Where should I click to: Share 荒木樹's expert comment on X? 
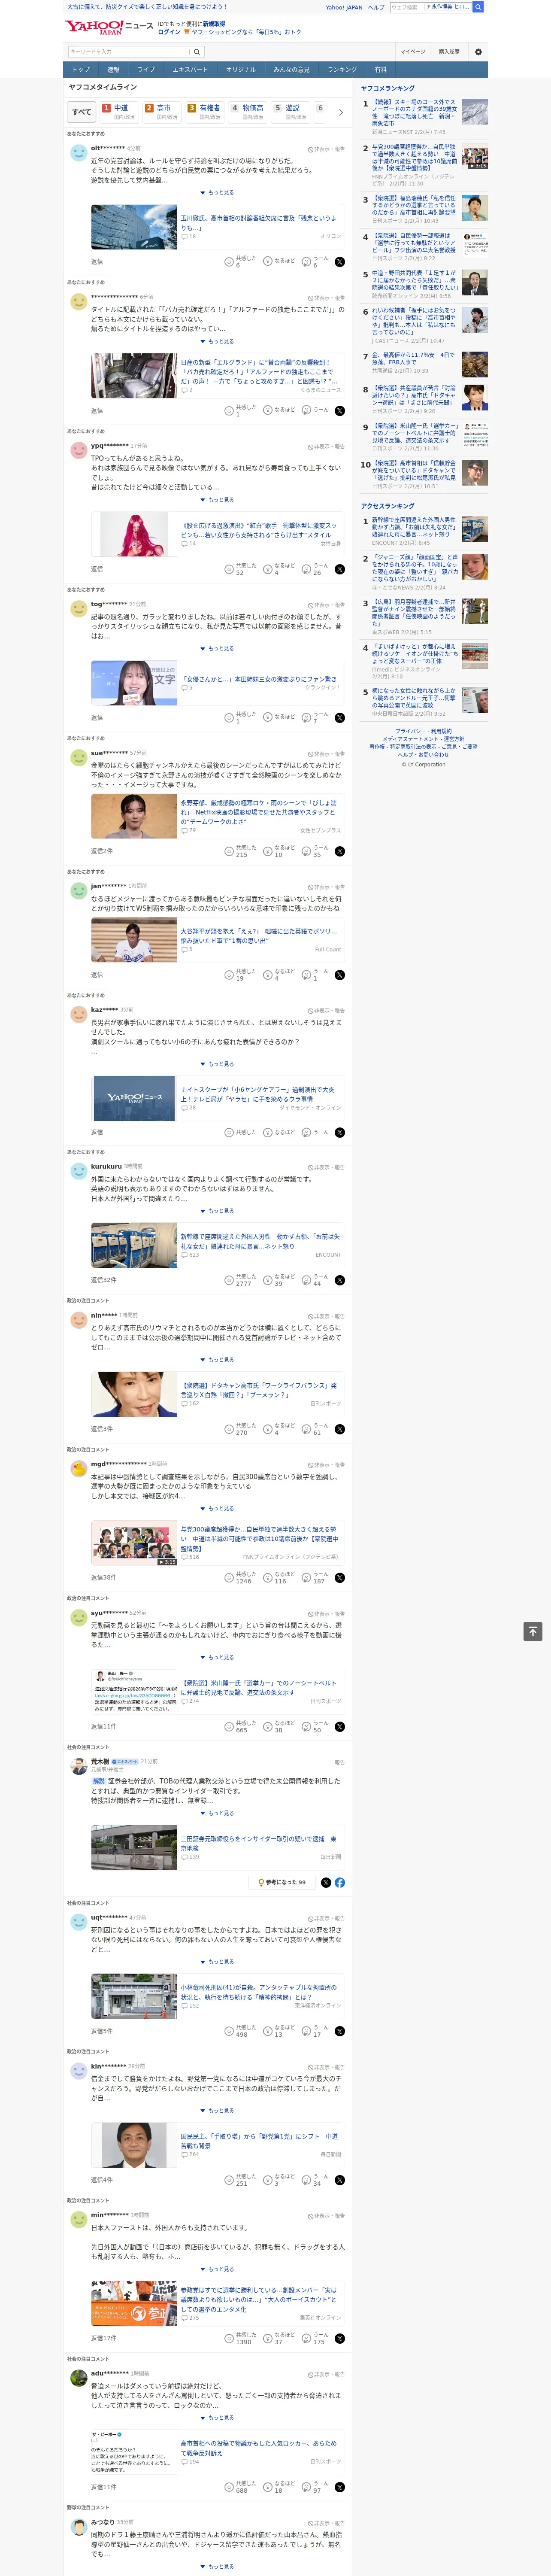(x=326, y=1882)
